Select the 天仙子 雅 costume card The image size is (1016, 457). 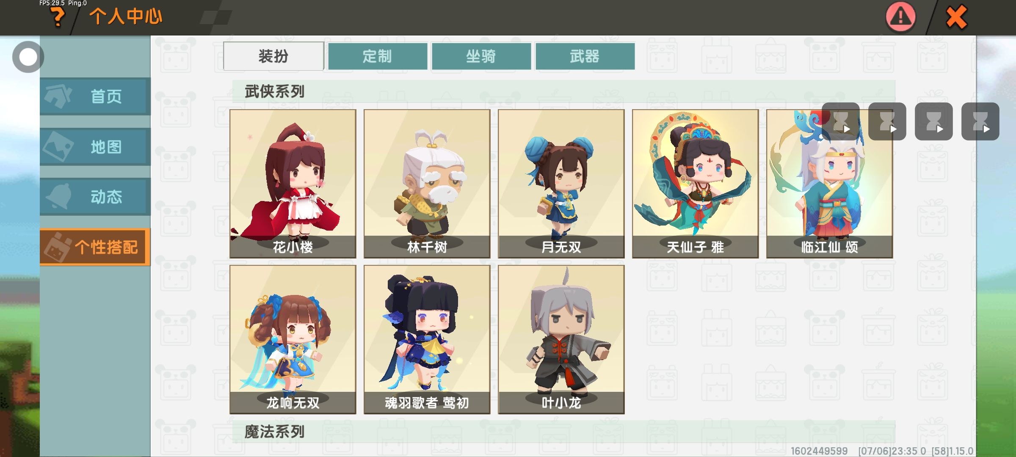coord(696,184)
